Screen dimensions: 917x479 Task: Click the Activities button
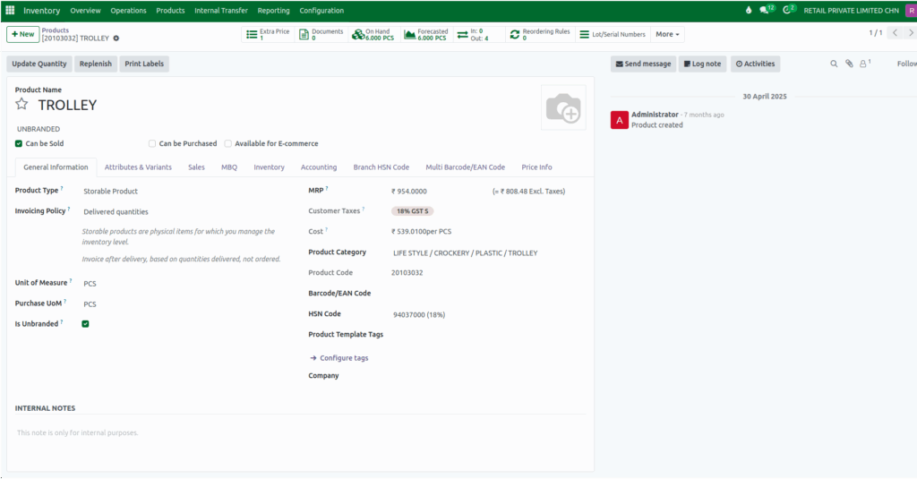coord(755,64)
